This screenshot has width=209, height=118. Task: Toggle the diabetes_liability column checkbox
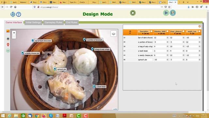[168, 31]
